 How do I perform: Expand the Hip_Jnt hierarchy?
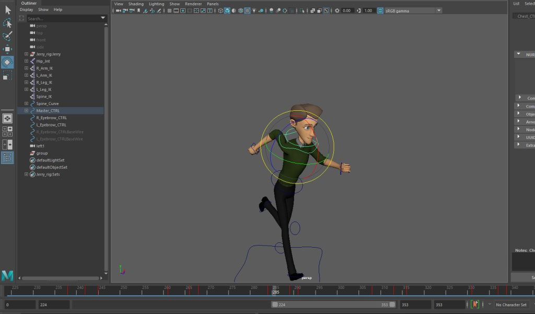[x=26, y=61]
